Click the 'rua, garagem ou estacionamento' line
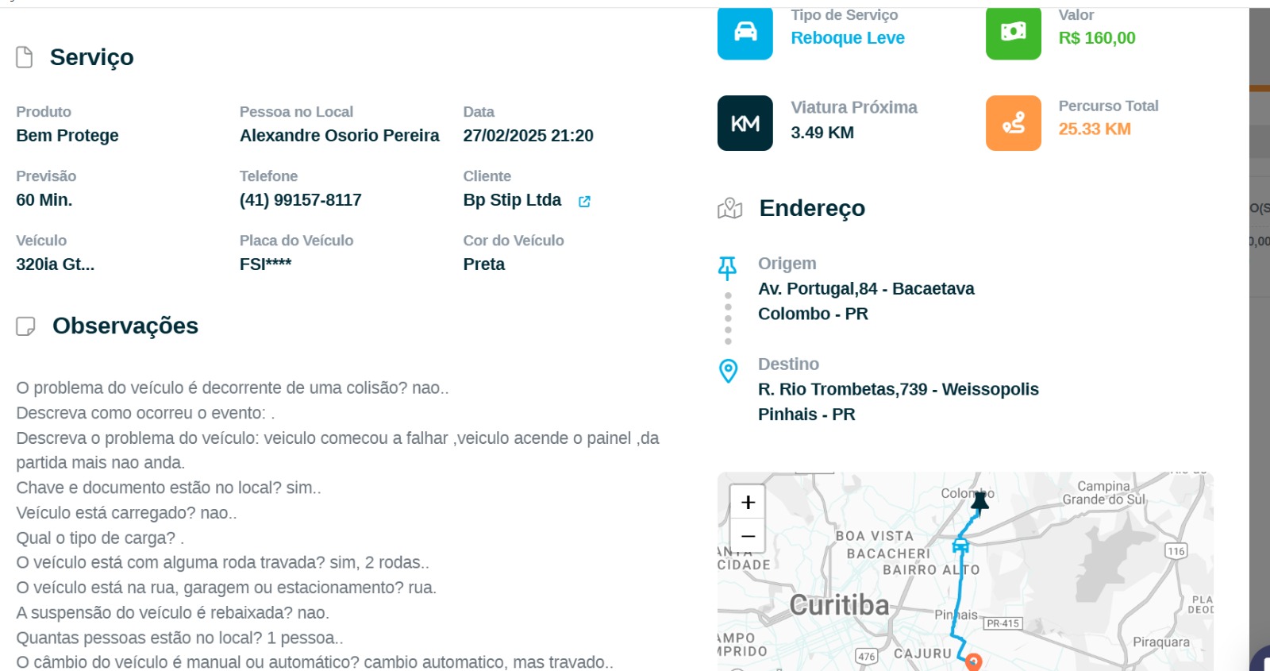 [226, 588]
